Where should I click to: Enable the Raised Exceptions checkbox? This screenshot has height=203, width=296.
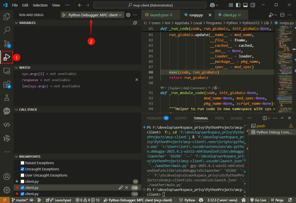click(x=22, y=163)
